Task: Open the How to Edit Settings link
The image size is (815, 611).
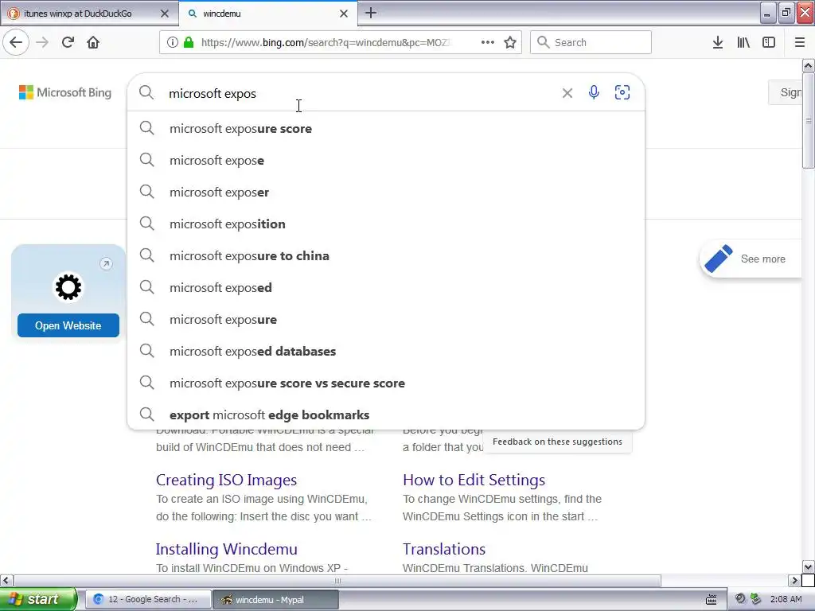Action: click(x=474, y=480)
